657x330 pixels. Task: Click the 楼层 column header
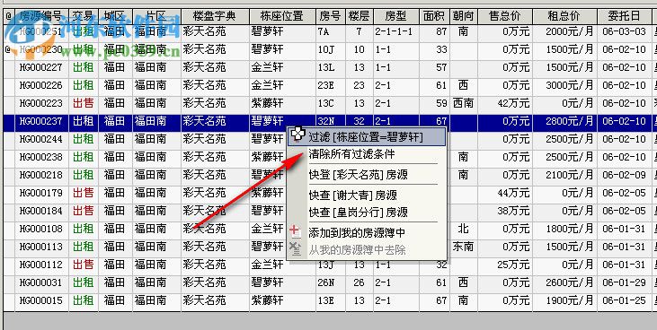point(360,16)
